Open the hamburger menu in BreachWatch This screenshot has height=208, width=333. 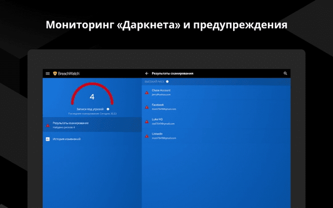[48, 73]
